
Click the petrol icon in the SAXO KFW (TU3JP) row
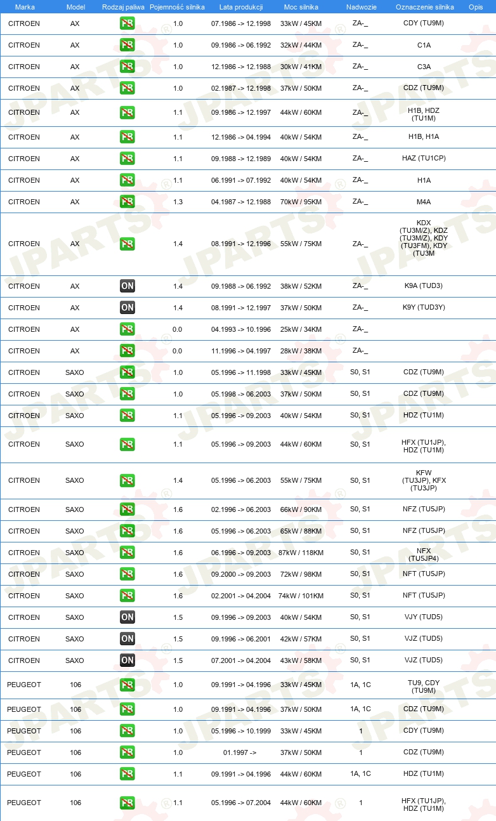click(127, 481)
